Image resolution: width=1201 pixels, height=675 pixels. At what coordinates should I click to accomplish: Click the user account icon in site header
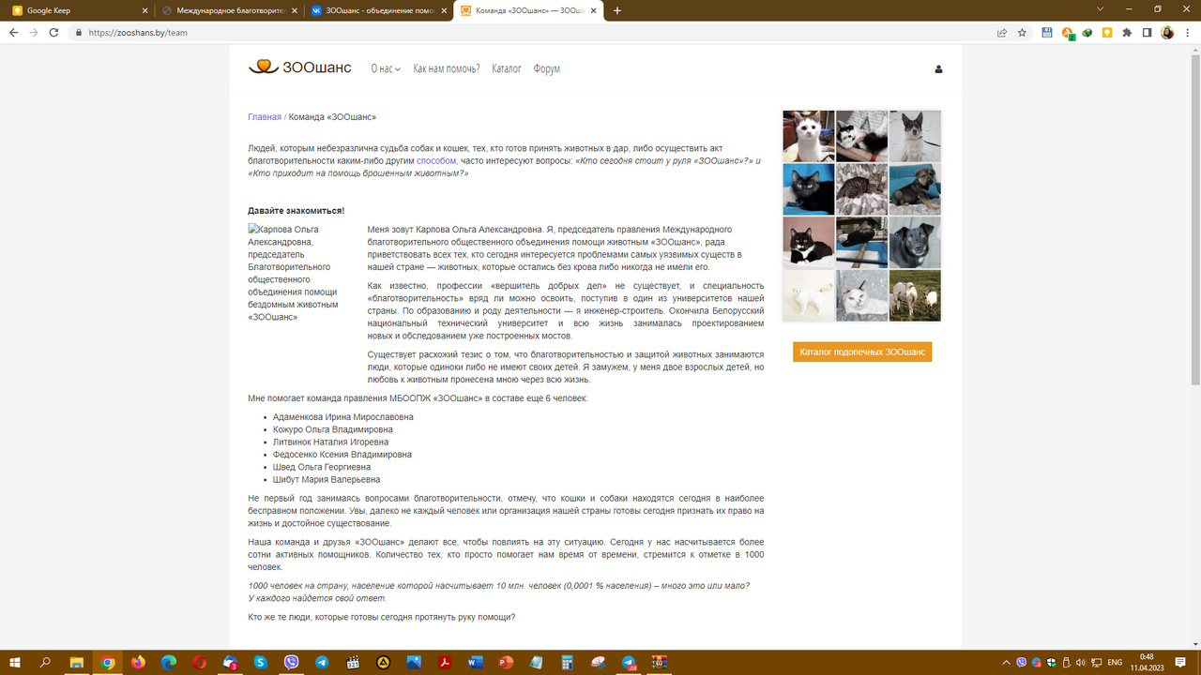pos(938,69)
